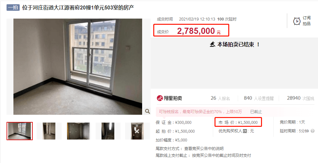The height and width of the screenshot is (163, 318).
Task: Click the main property photo
Action: point(78,67)
